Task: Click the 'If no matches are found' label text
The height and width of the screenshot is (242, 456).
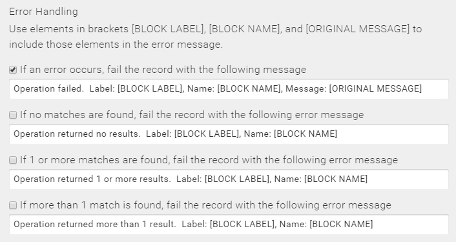Action: pyautogui.click(x=192, y=115)
